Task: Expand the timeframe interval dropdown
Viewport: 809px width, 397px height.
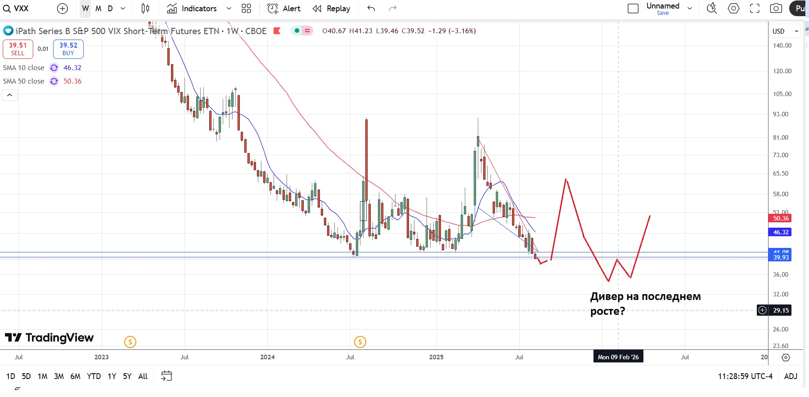Action: pos(123,9)
